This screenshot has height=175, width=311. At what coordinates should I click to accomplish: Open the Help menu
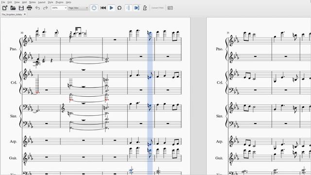tap(69, 2)
